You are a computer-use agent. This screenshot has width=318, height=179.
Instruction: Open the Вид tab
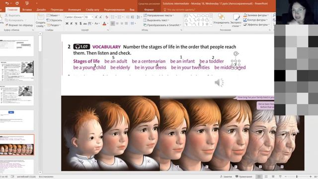pyautogui.click(x=132, y=9)
